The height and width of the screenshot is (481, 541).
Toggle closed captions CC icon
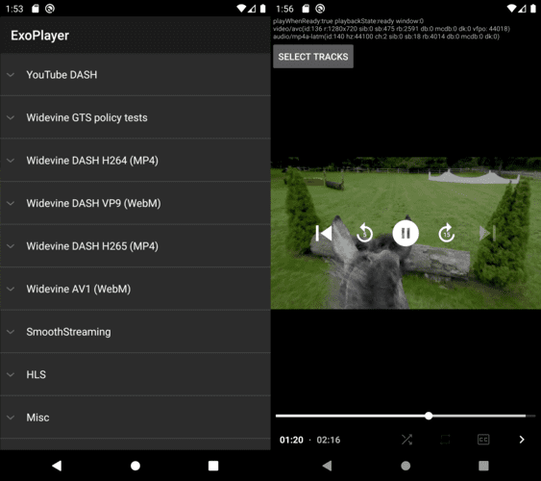pyautogui.click(x=483, y=440)
